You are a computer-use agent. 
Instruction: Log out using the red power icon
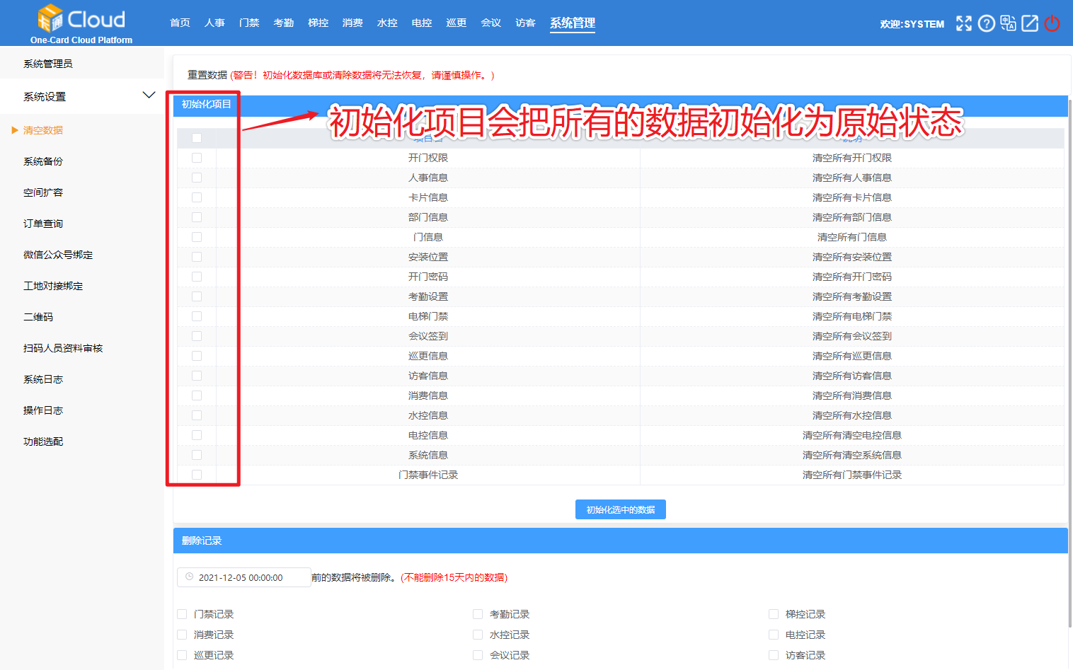coord(1052,23)
